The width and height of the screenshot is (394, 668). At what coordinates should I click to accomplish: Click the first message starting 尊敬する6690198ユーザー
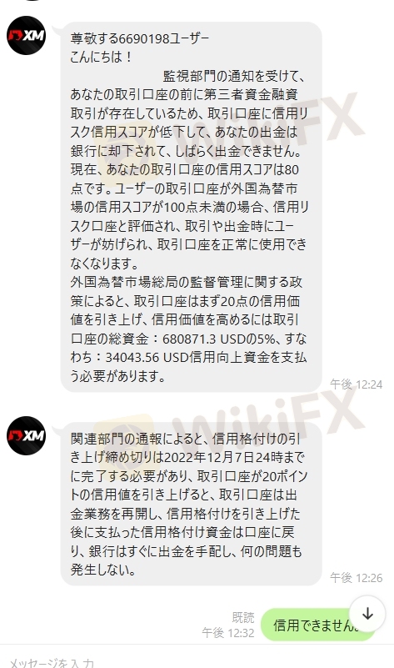point(191,207)
